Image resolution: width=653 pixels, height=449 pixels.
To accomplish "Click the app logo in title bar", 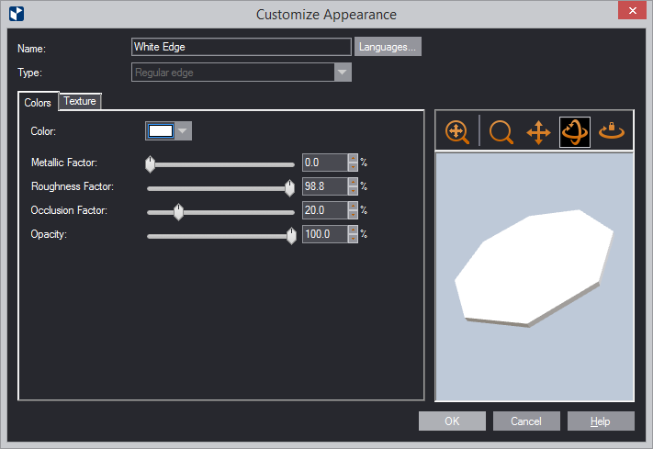I will [x=17, y=14].
